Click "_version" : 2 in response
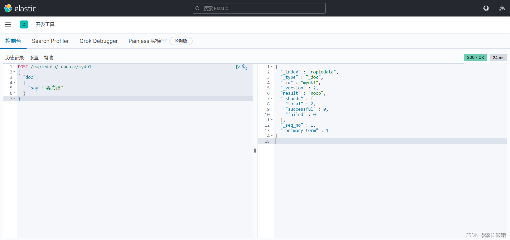 pos(299,88)
